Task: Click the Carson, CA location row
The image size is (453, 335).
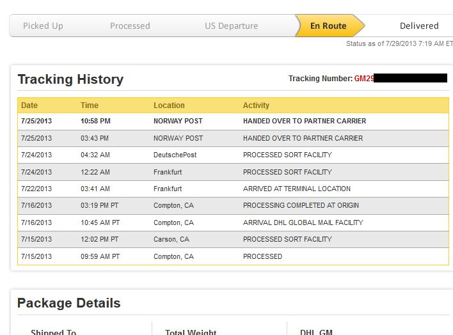Action: point(233,239)
